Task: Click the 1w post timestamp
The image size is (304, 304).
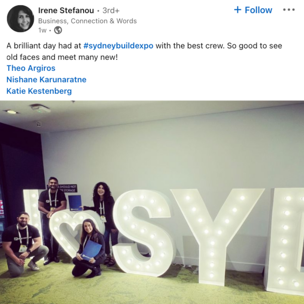Action: pyautogui.click(x=42, y=30)
